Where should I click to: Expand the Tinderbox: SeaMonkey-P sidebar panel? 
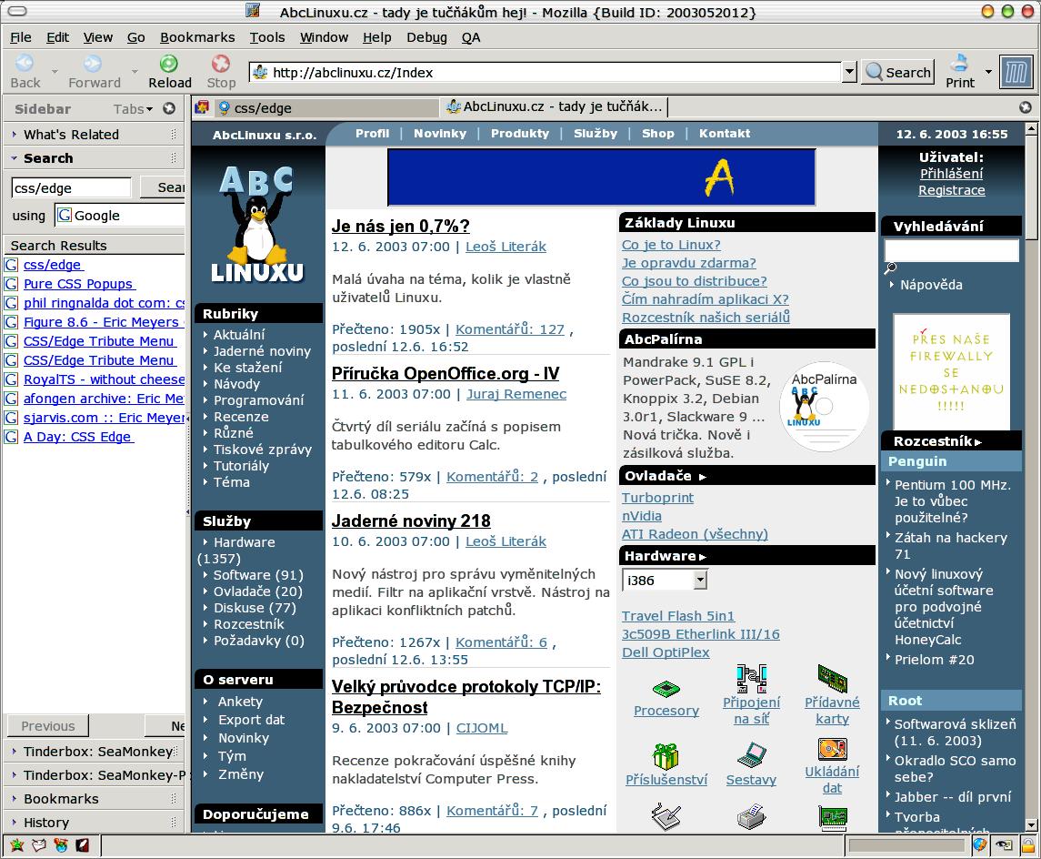pos(93,774)
